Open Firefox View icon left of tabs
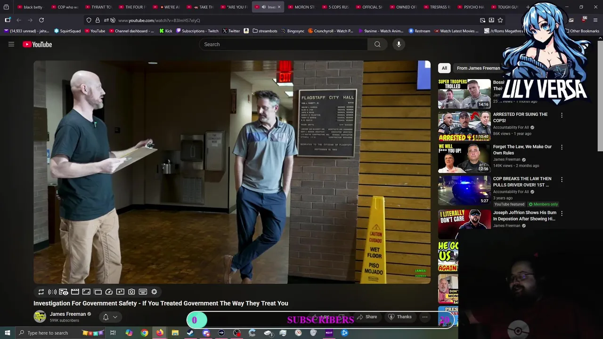This screenshot has height=339, width=603. [x=6, y=7]
